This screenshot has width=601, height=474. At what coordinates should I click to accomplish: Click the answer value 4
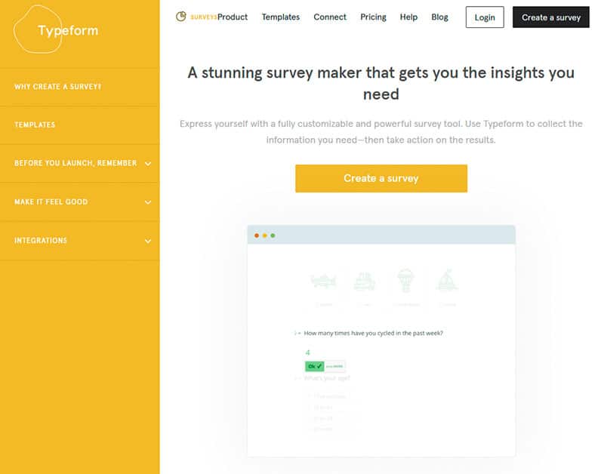pyautogui.click(x=307, y=352)
